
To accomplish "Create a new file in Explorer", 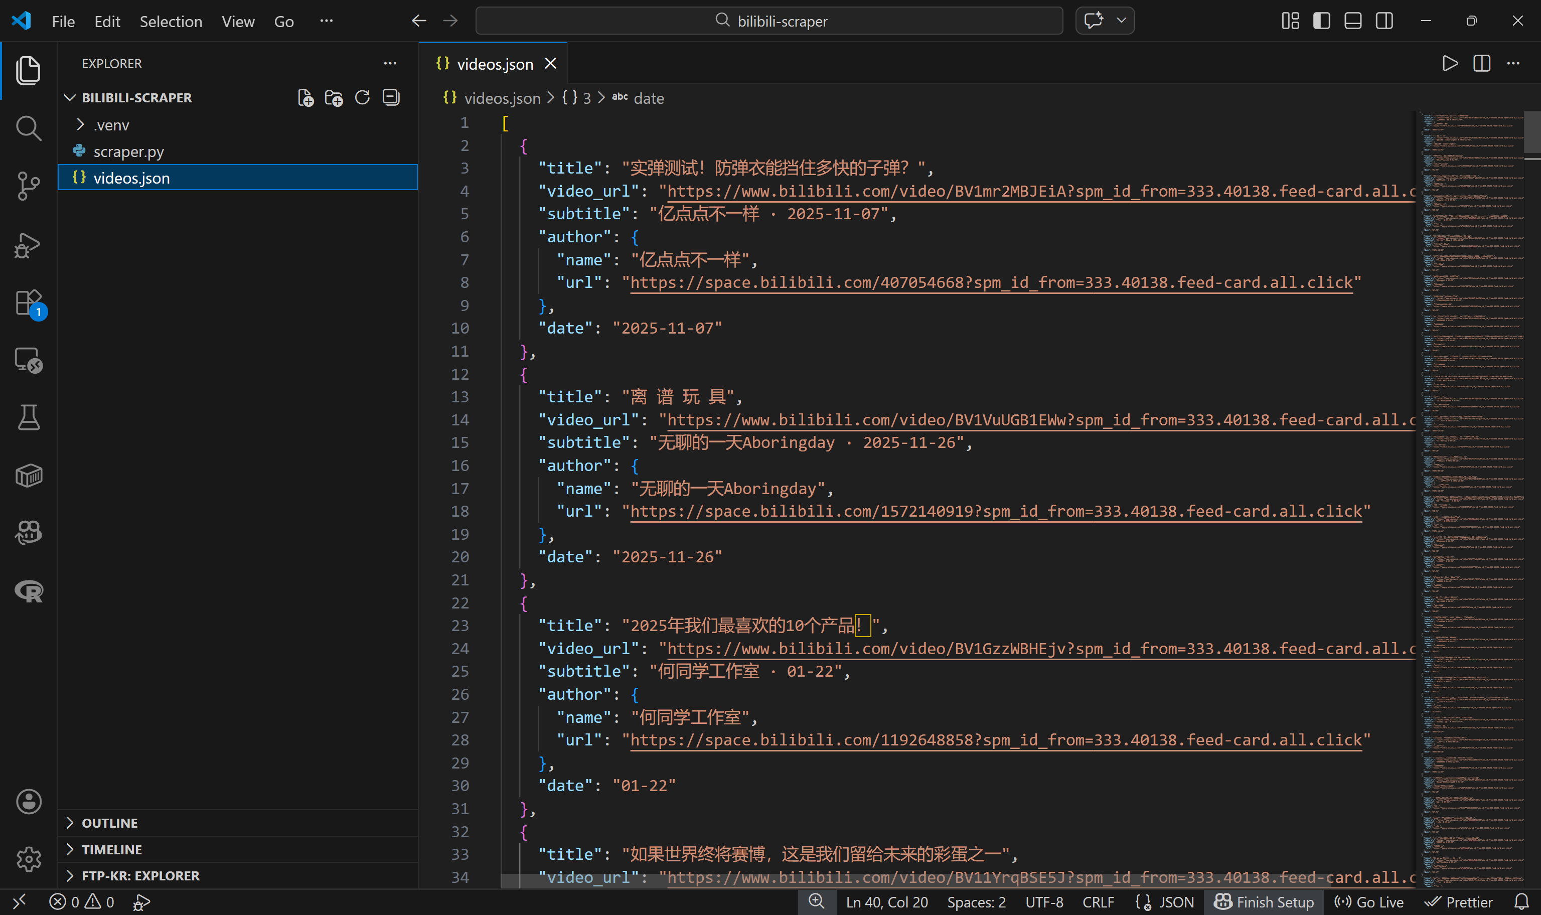I will click(305, 97).
